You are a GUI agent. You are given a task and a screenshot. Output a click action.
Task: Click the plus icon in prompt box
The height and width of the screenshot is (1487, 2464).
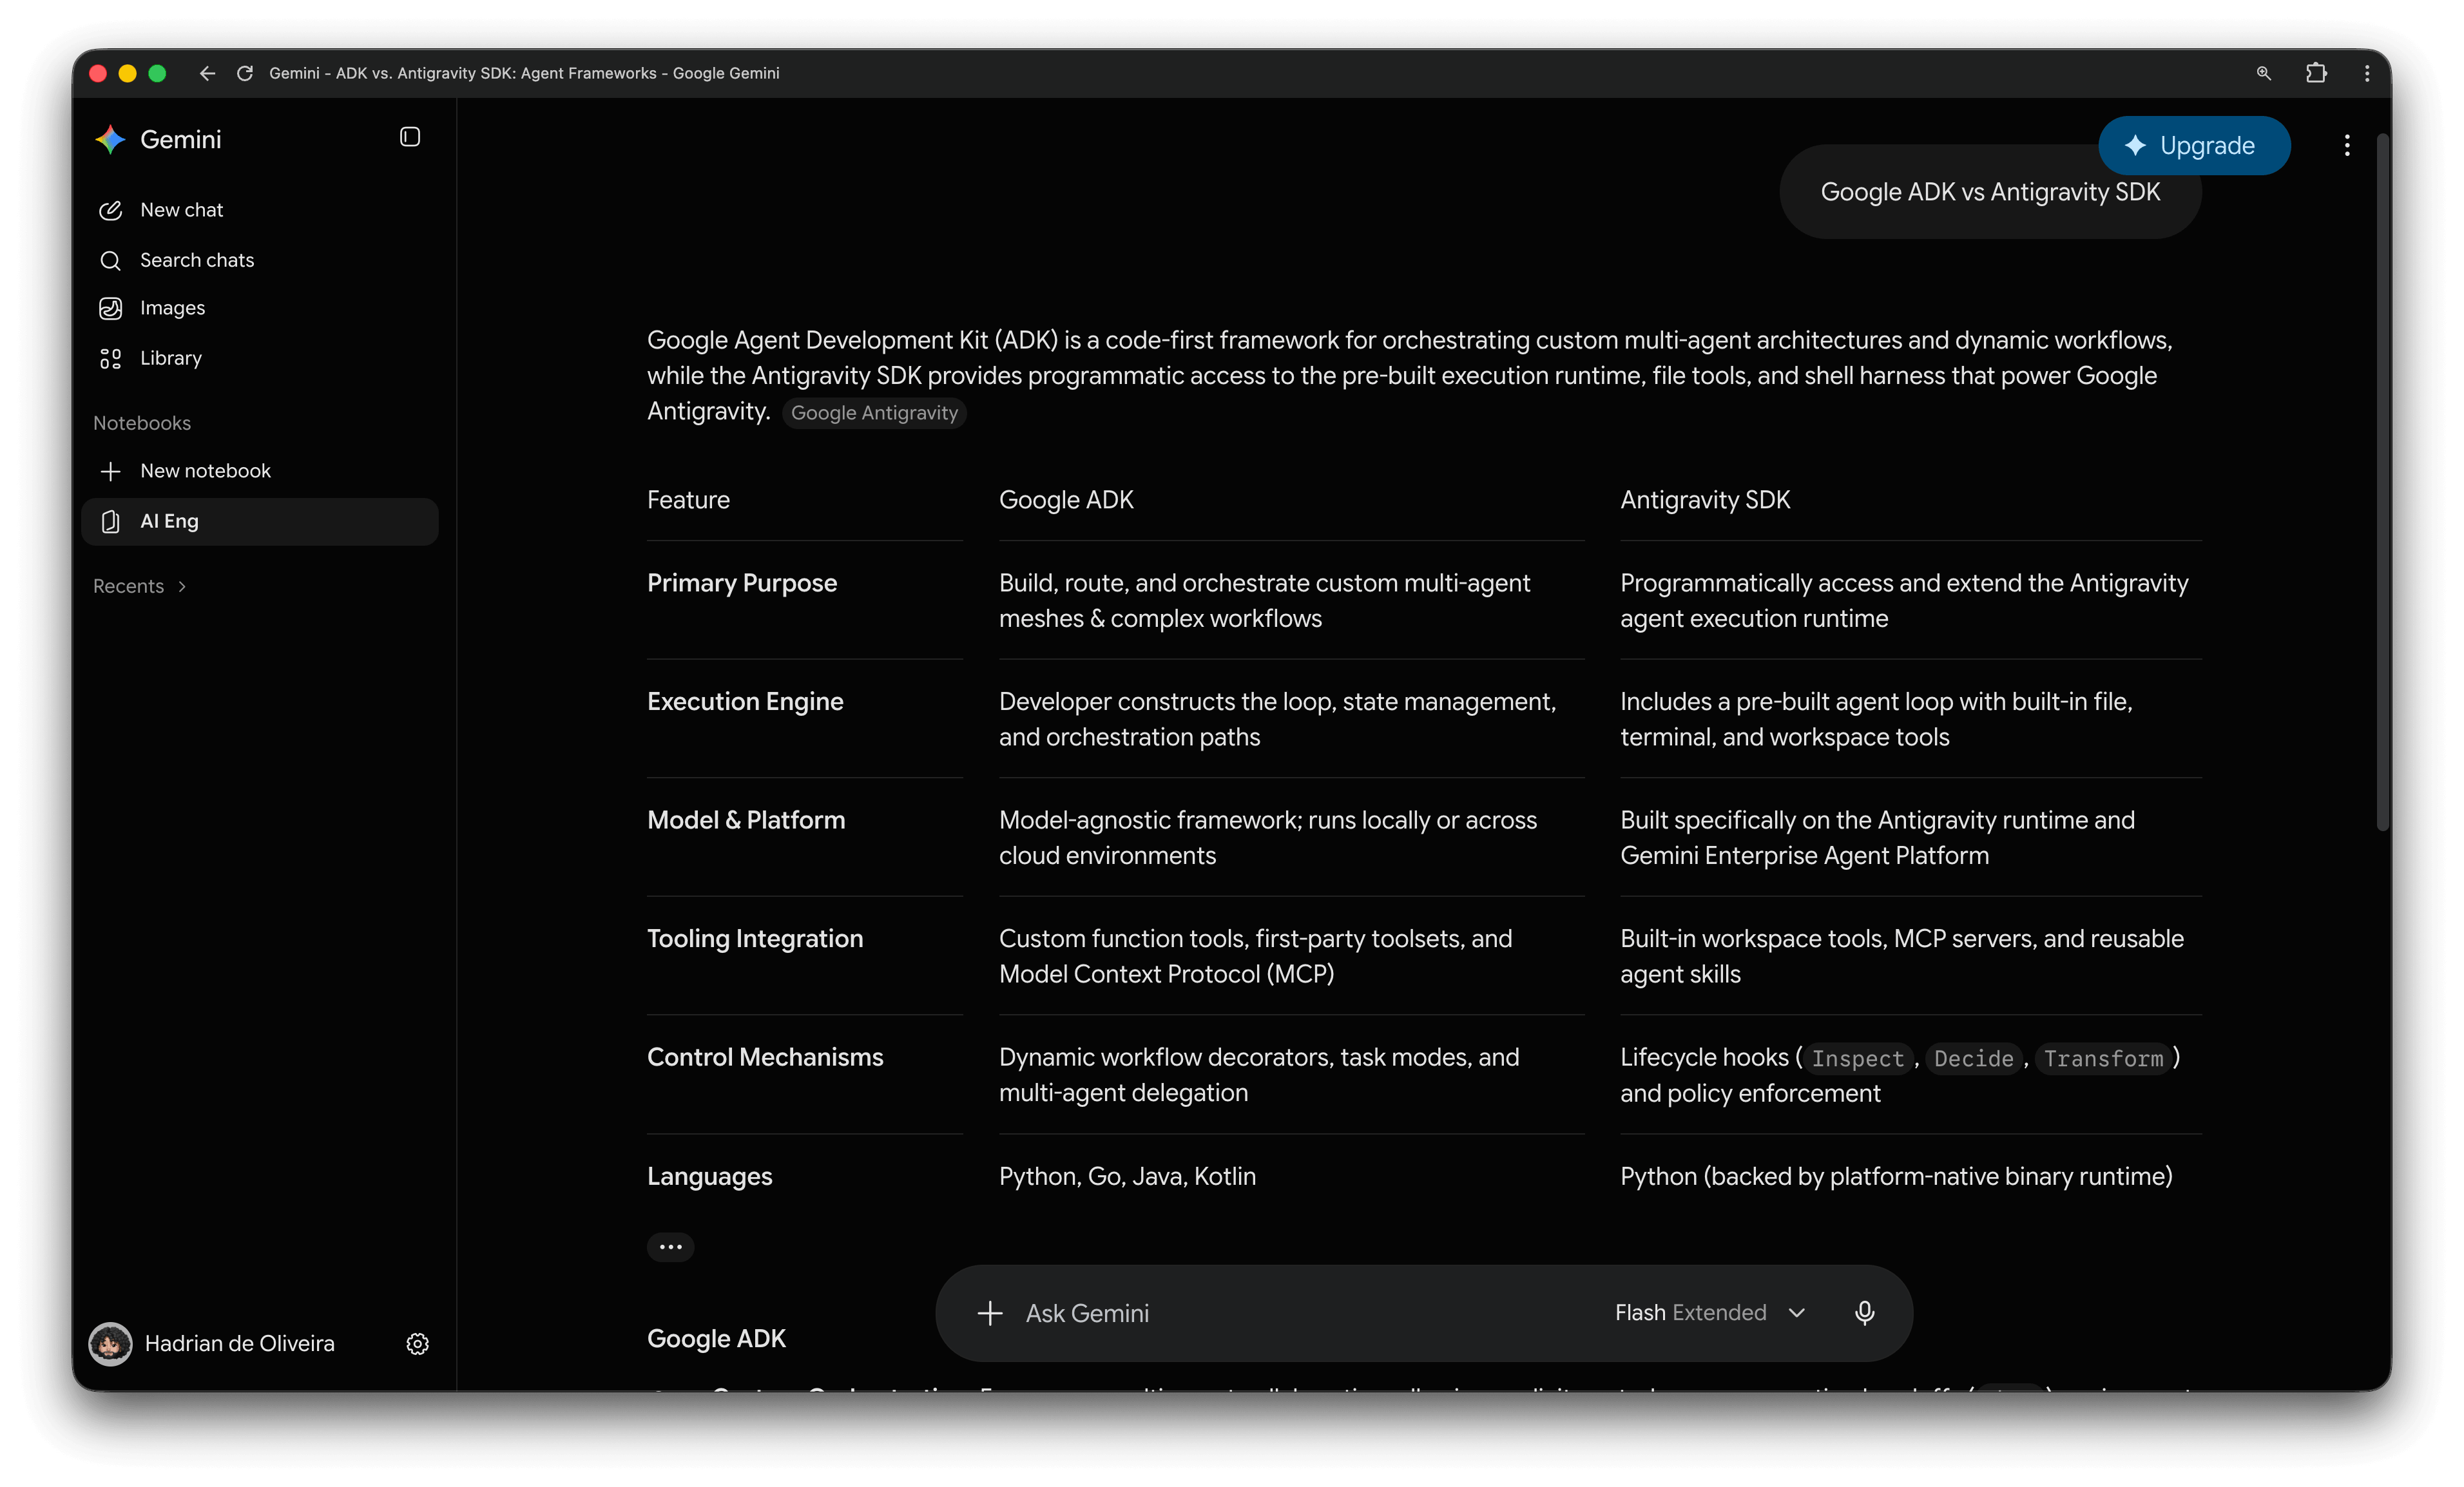tap(990, 1313)
